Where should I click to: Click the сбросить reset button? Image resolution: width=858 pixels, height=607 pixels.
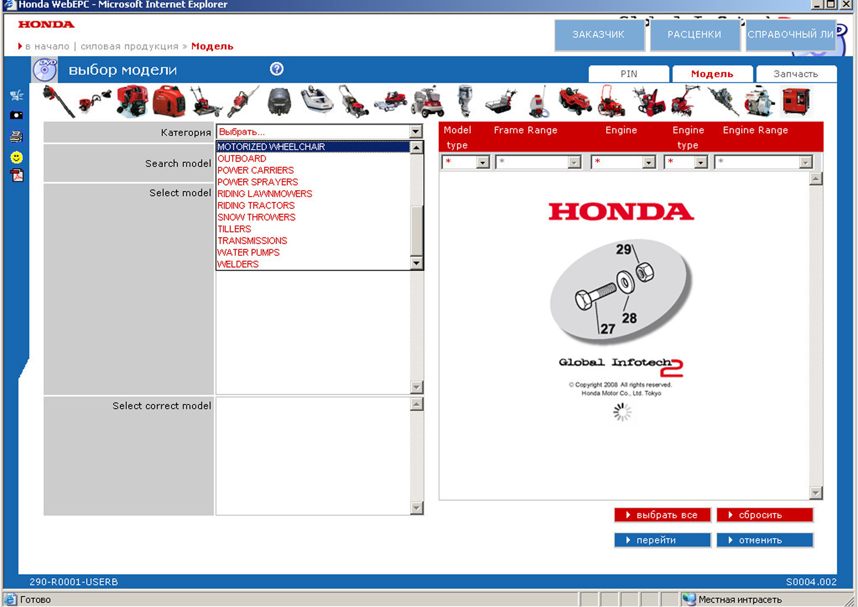click(x=765, y=515)
